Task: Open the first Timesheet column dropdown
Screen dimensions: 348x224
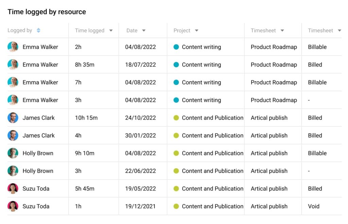Action: pyautogui.click(x=282, y=30)
